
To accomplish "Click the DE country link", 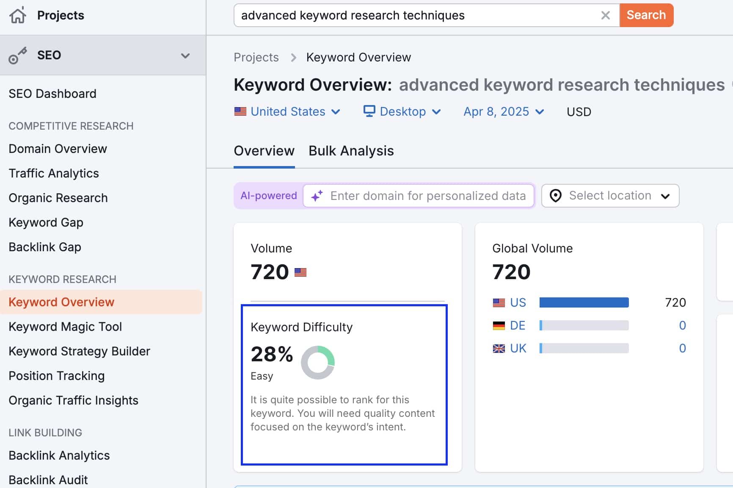I will point(518,325).
